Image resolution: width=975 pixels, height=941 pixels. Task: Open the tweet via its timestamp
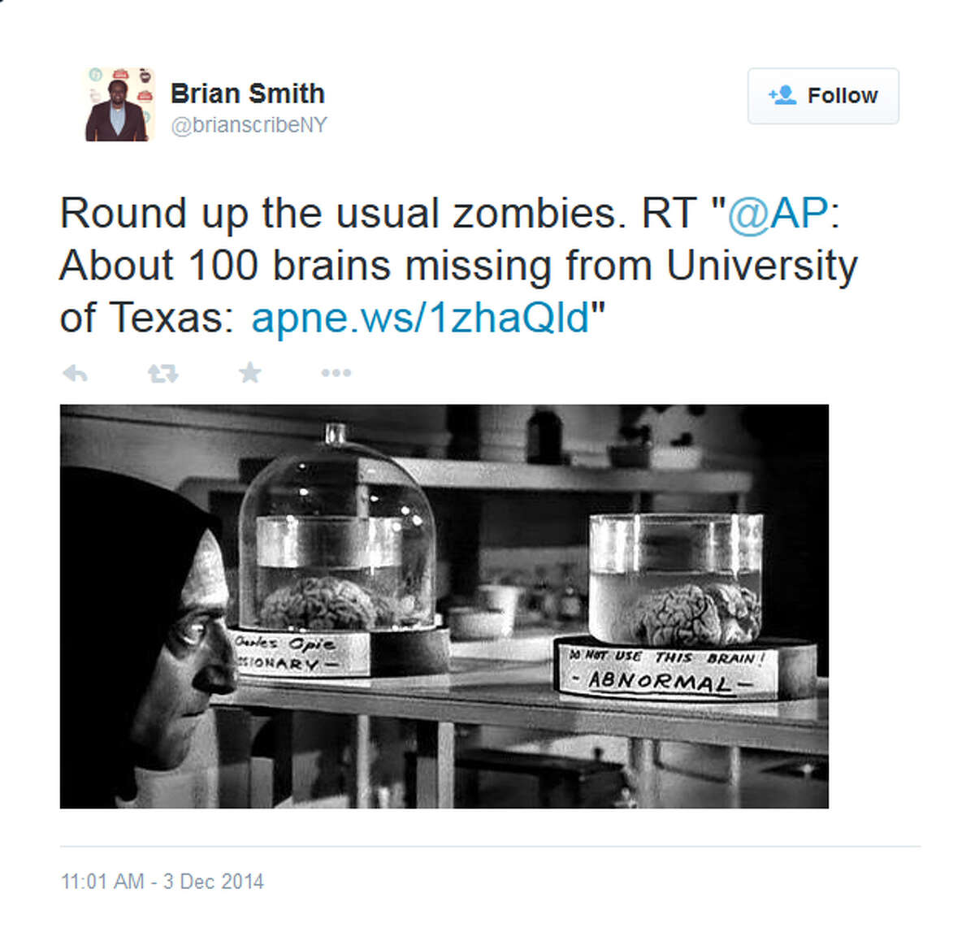pyautogui.click(x=162, y=881)
